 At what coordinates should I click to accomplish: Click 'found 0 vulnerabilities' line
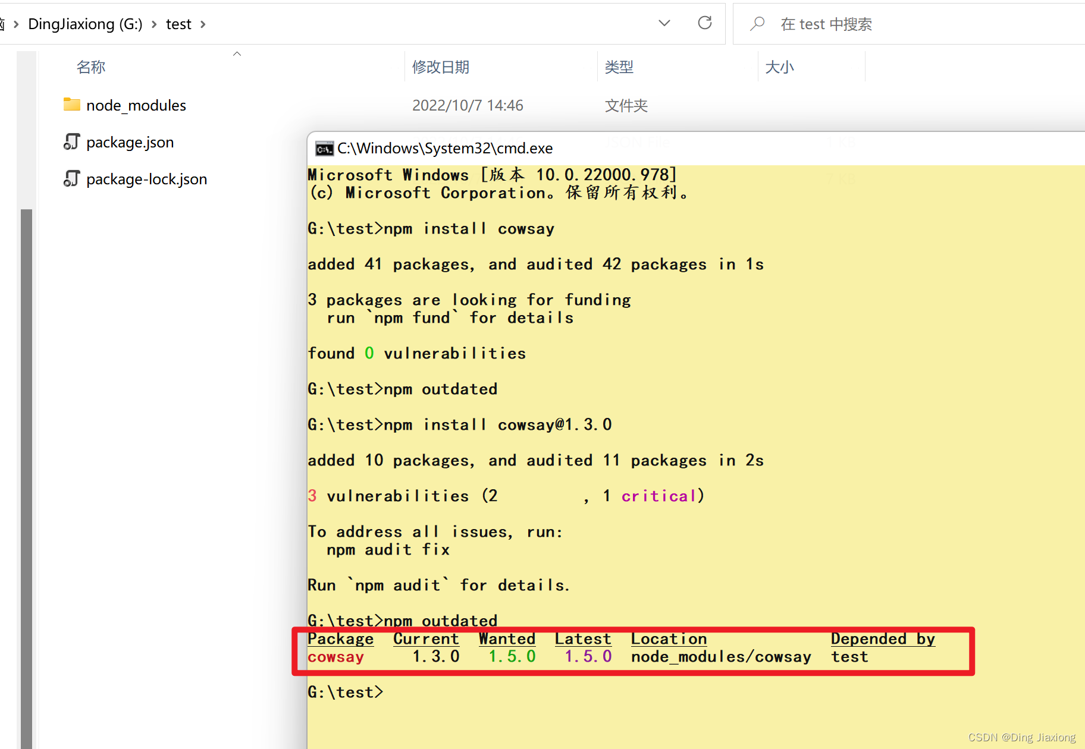[x=417, y=353]
